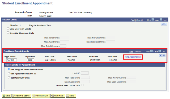Image resolution: width=170 pixels, height=99 pixels.
Task: Click the term Autumn 2023
Action: [x=45, y=16]
